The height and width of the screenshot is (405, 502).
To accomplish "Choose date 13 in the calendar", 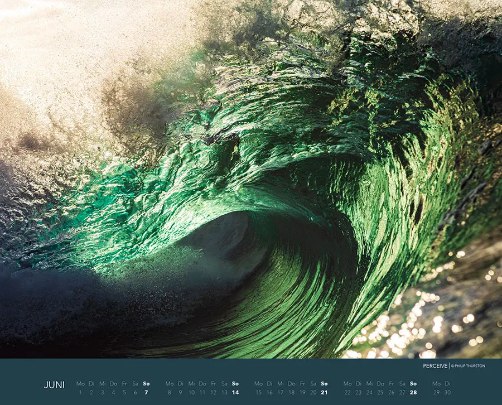I will 224,392.
